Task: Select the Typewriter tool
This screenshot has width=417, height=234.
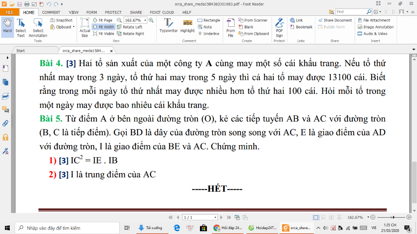Action: click(x=168, y=26)
